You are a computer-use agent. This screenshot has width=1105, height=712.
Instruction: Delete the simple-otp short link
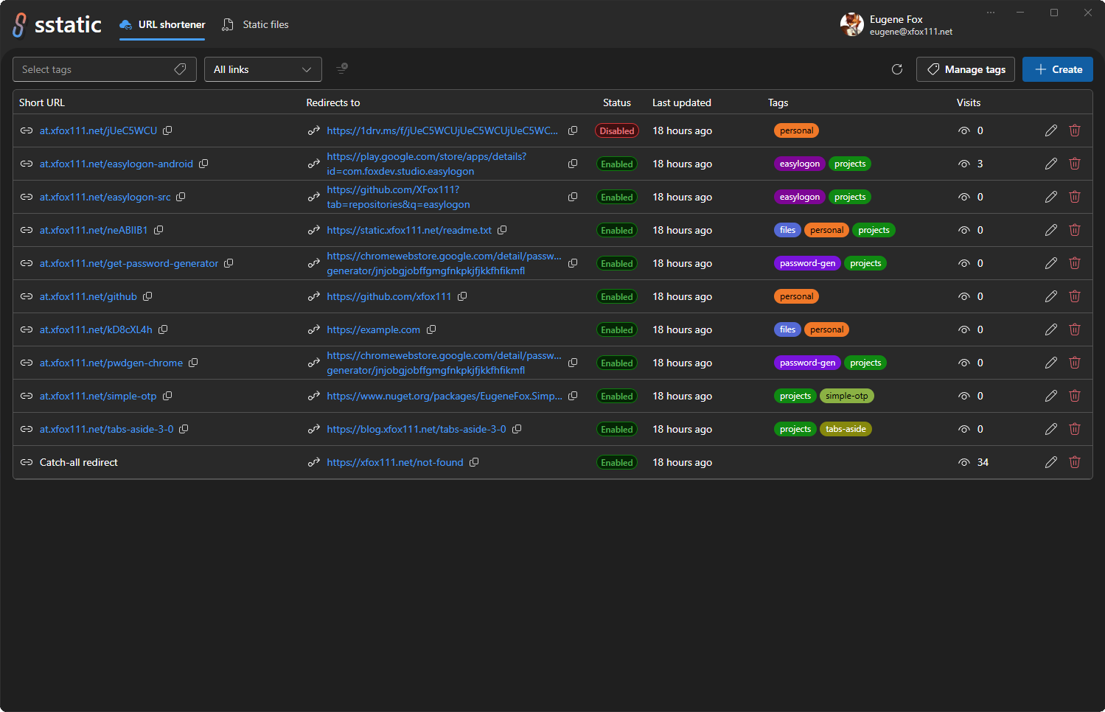coord(1075,396)
